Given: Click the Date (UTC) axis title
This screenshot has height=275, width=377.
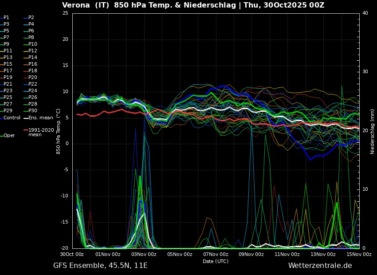Looking at the screenshot, I should (216, 261).
